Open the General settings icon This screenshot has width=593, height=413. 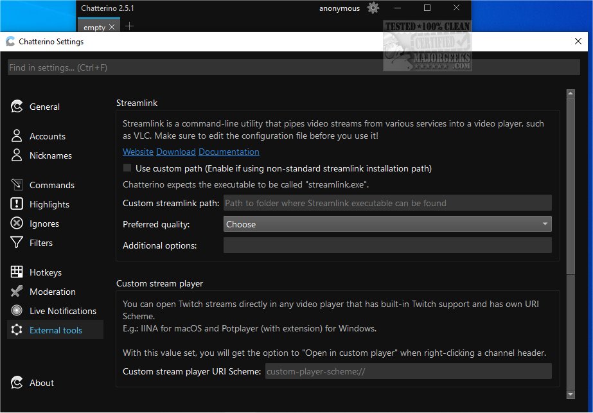click(x=17, y=107)
